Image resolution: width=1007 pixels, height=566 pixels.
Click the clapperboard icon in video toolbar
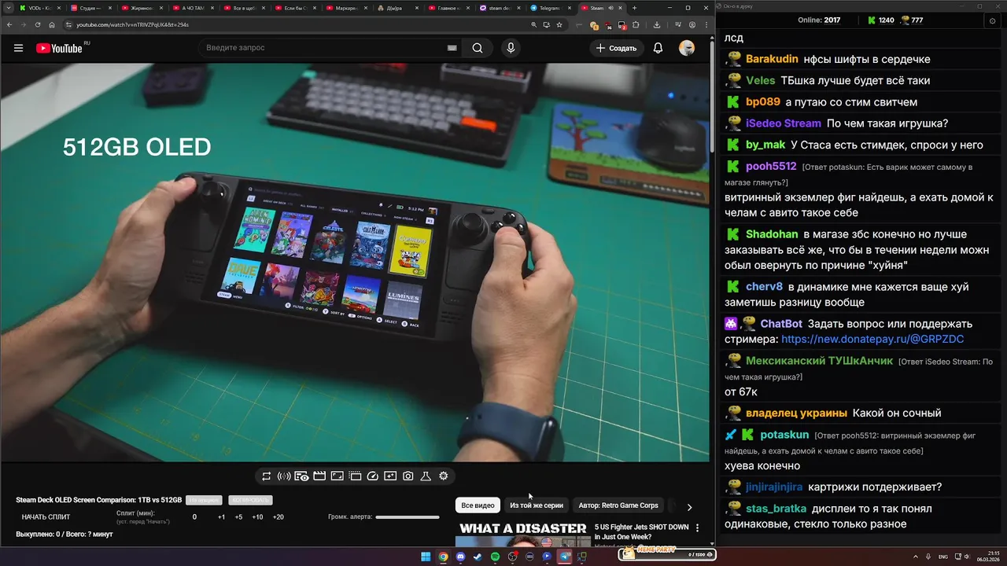click(319, 476)
